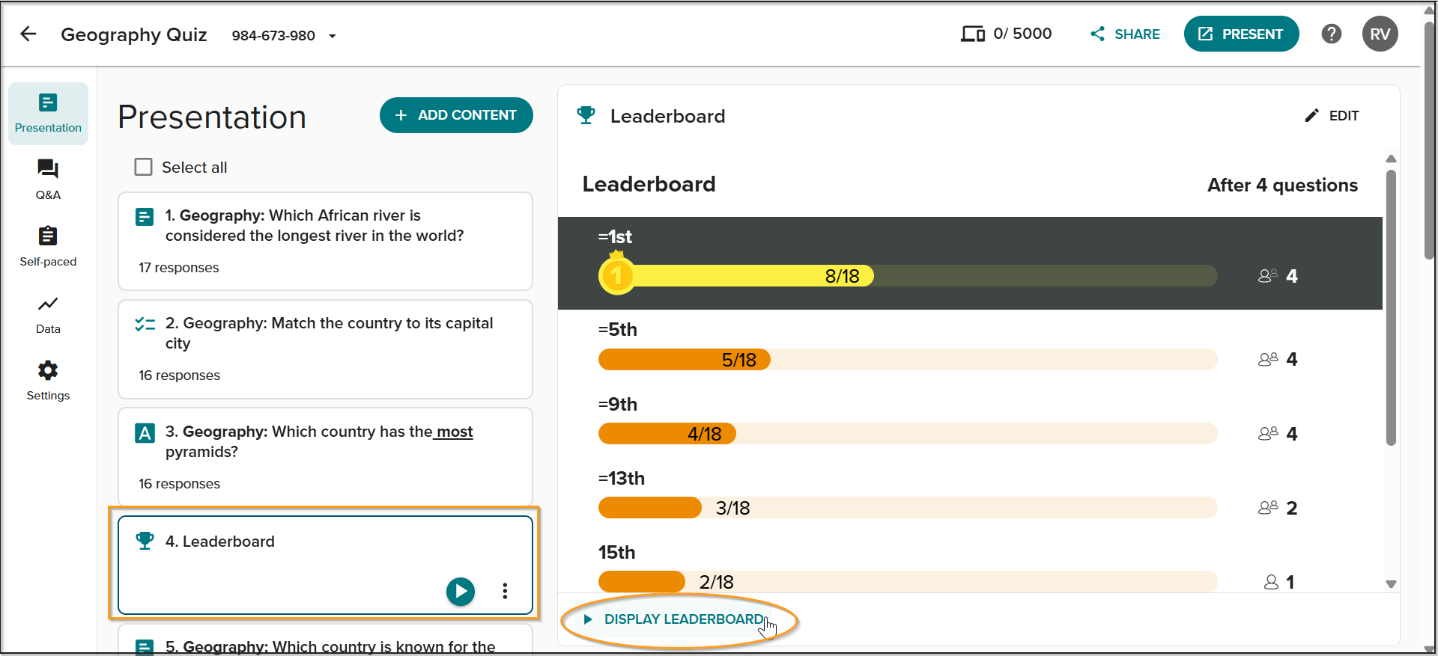1438x656 pixels.
Task: Click '16 responses' under the pyramids slide
Action: (179, 484)
